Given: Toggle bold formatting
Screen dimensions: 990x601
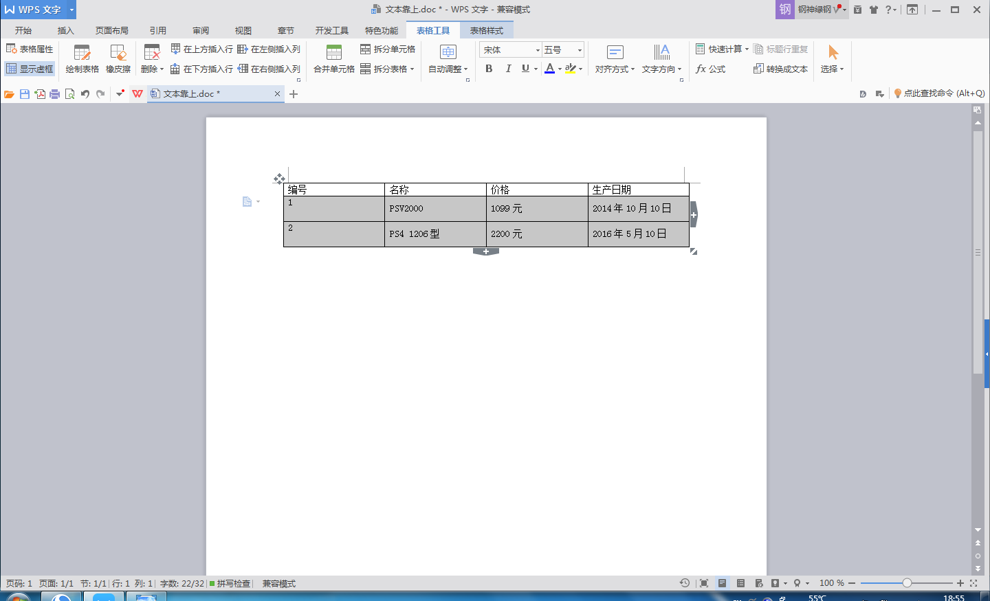Looking at the screenshot, I should [489, 69].
